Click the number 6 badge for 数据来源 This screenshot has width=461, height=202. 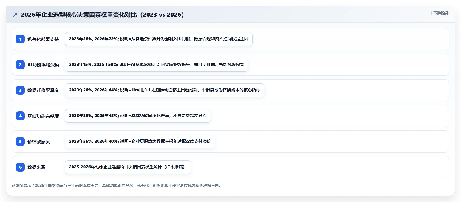[20, 167]
